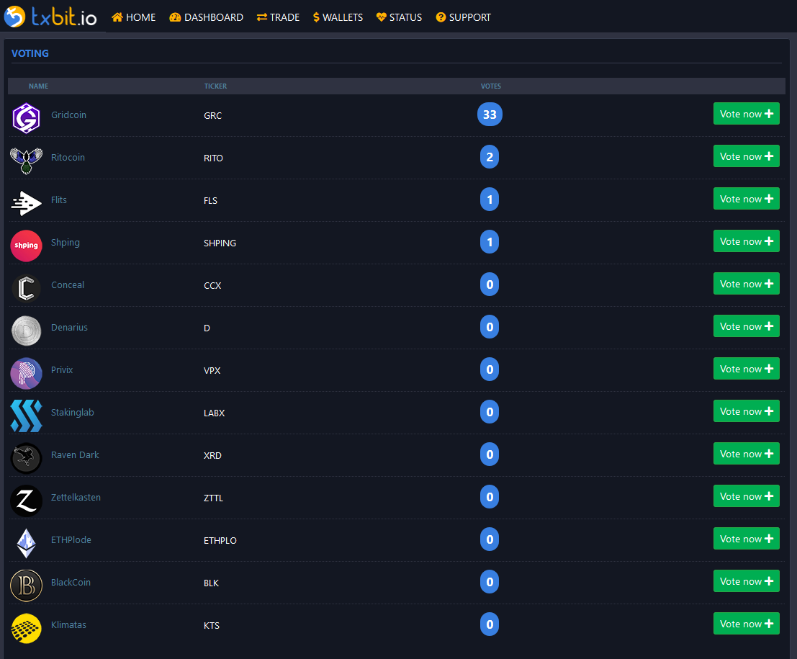Click the red Shping logo
This screenshot has width=797, height=659.
point(26,246)
